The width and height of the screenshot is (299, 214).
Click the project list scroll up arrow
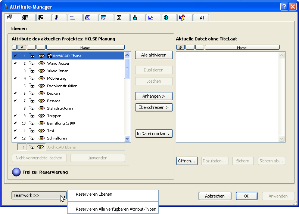(127, 55)
